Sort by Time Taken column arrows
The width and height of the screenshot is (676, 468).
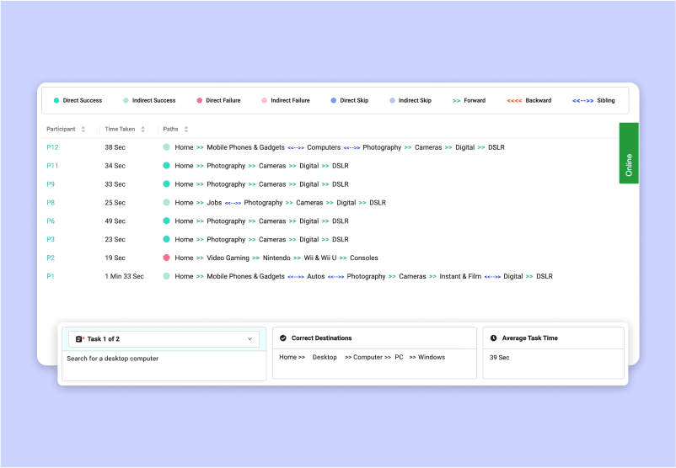click(142, 129)
